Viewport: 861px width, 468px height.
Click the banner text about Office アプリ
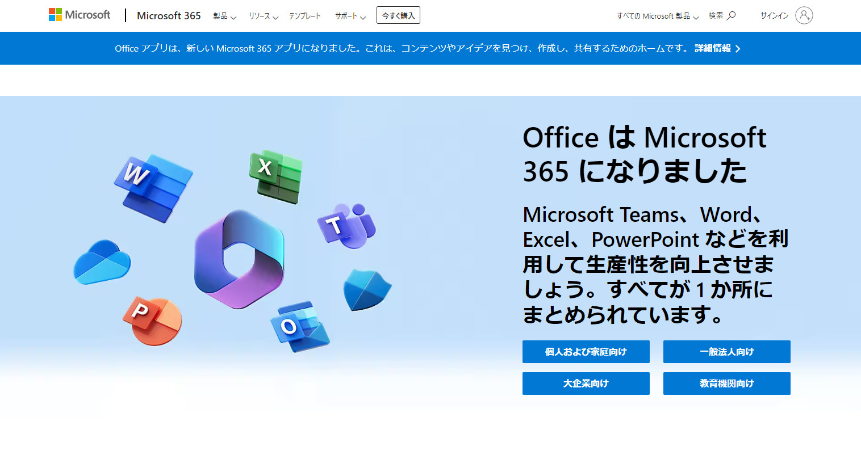[x=402, y=48]
